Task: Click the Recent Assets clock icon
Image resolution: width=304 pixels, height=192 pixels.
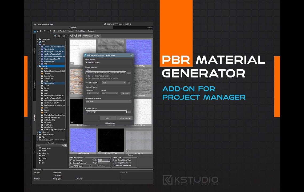Action: tap(40, 148)
